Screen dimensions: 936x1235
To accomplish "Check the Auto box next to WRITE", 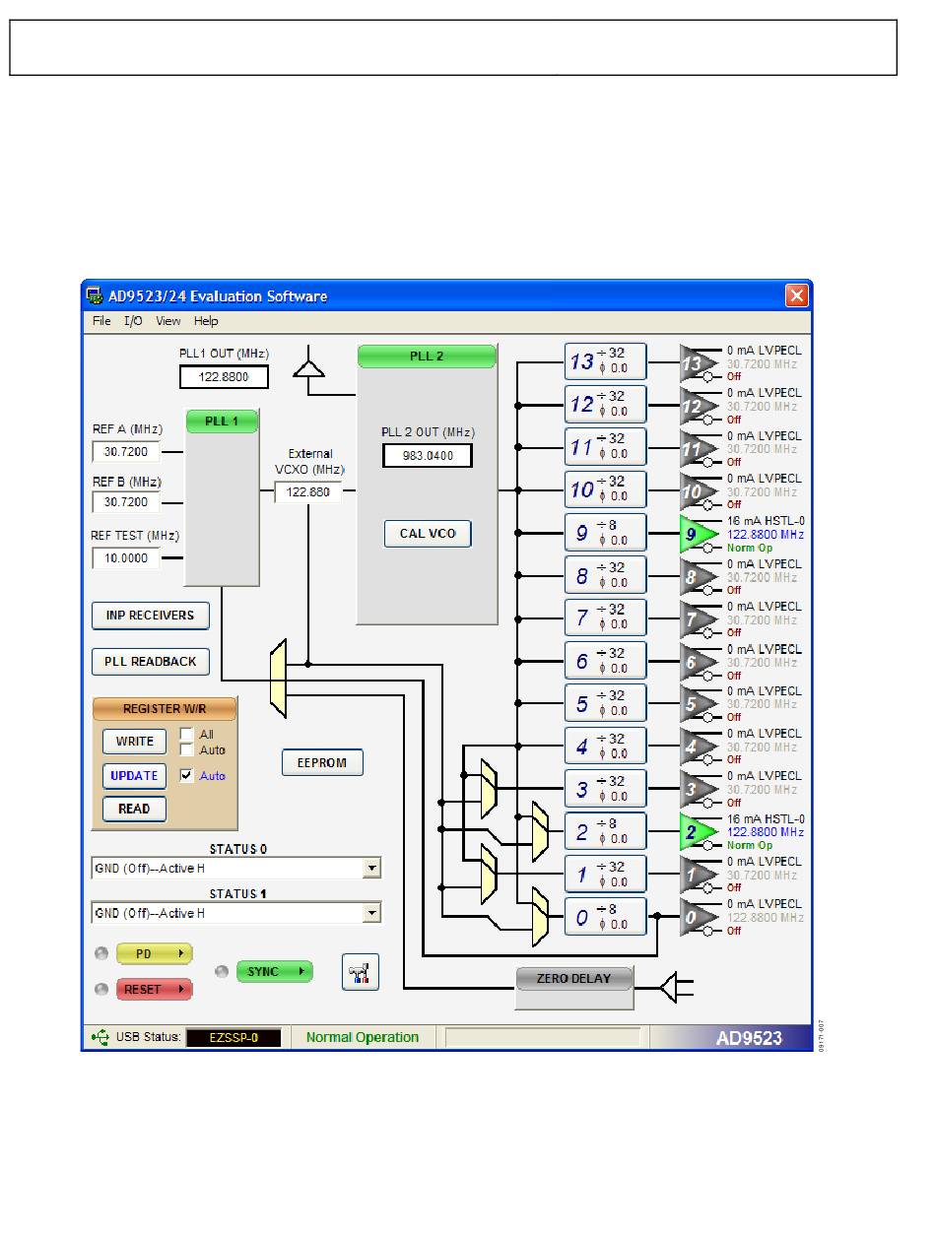I will pos(187,750).
